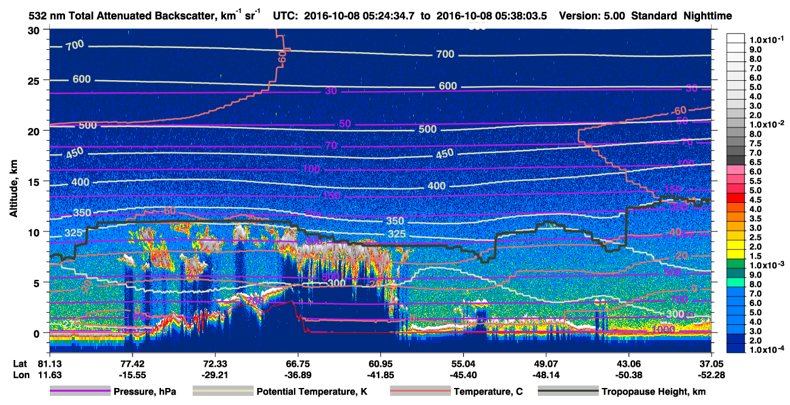Screen dimensions: 790x405
Task: Click the 'Lat' row label
Action: click(20, 363)
